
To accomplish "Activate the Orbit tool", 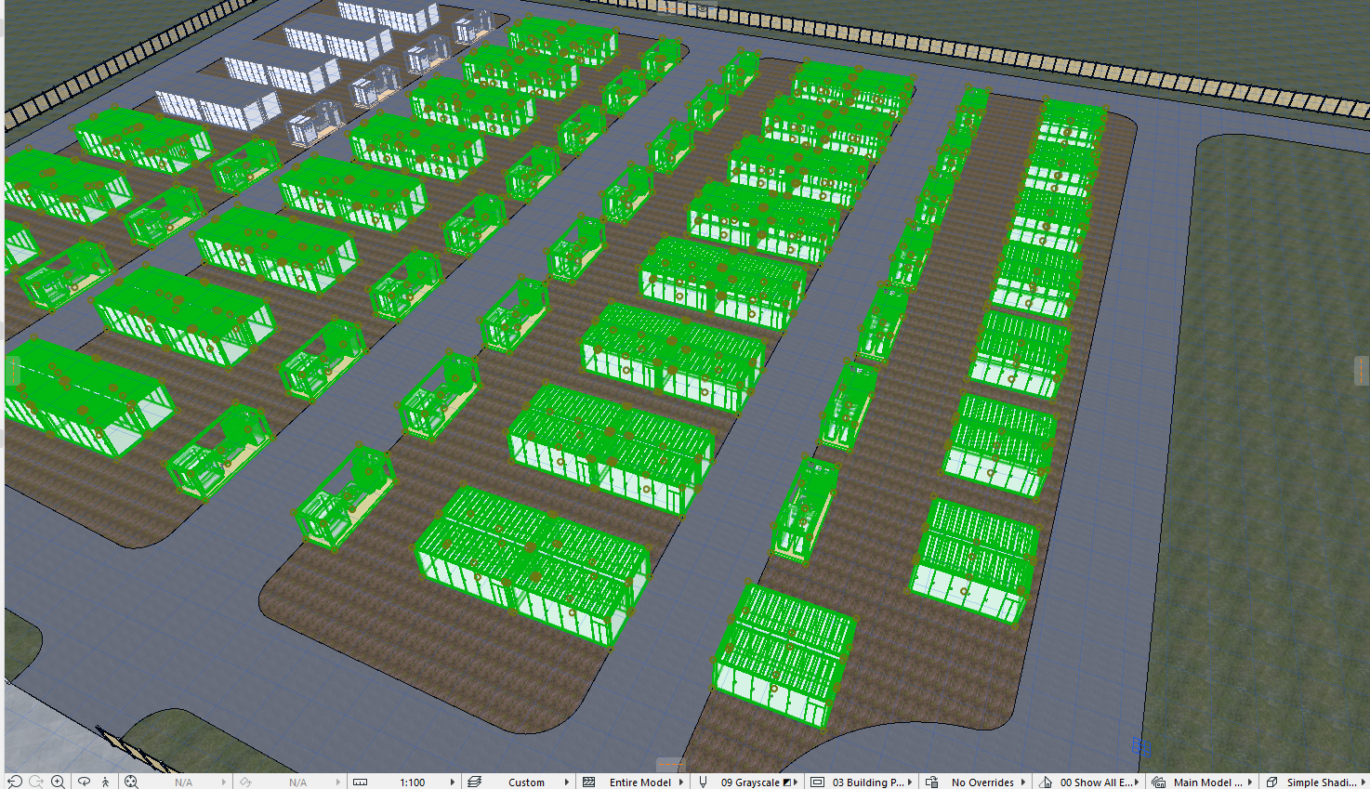I will pyautogui.click(x=84, y=782).
